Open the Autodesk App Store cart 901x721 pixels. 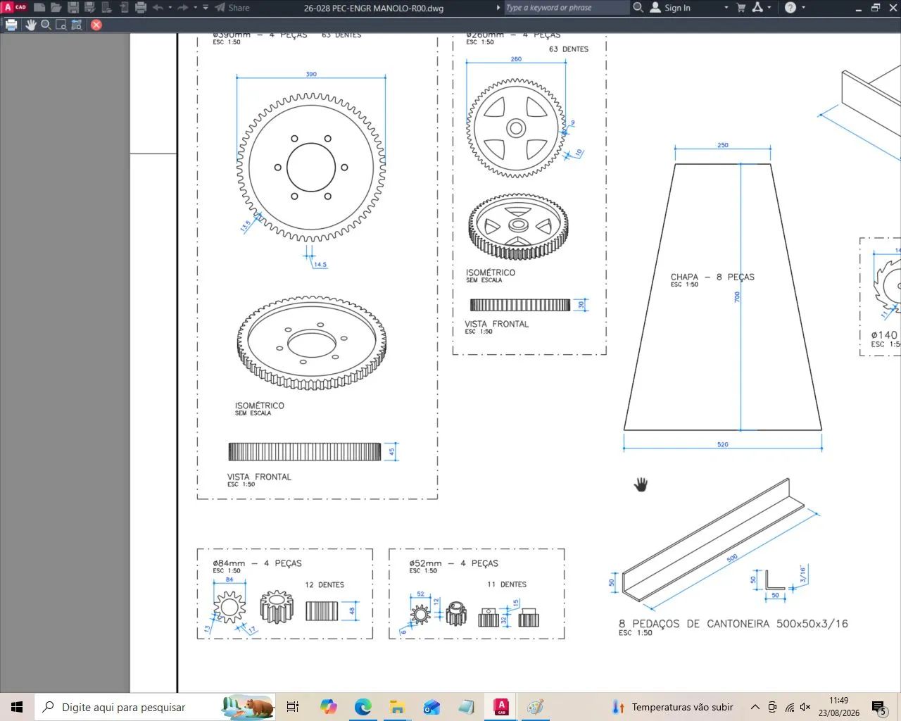coord(741,8)
